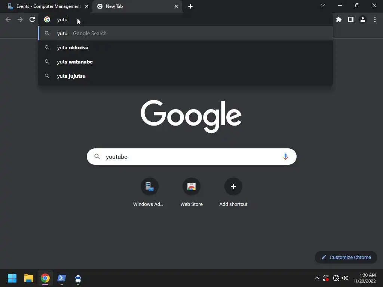Viewport: 383px width, 287px height.
Task: Reload the current page
Action: 32,19
